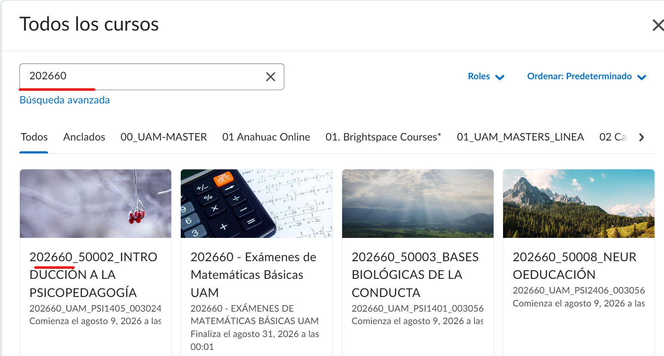Click the Todos los cursos heading

89,24
